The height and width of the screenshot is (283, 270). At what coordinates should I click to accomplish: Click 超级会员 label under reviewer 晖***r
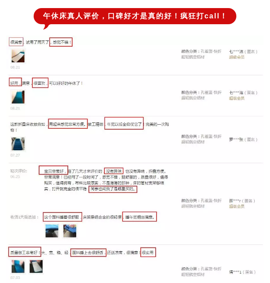[x=237, y=206]
